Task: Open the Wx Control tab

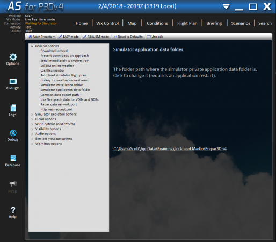Action: (x=107, y=23)
